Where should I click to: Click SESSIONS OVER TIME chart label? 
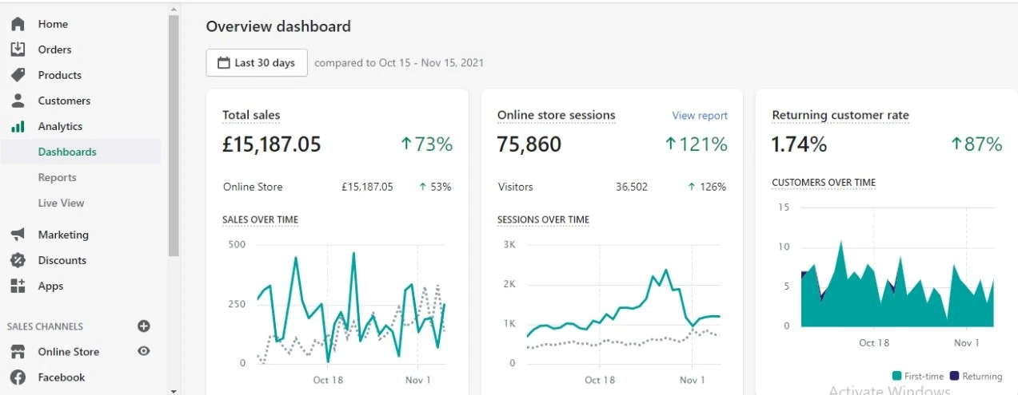(x=543, y=219)
